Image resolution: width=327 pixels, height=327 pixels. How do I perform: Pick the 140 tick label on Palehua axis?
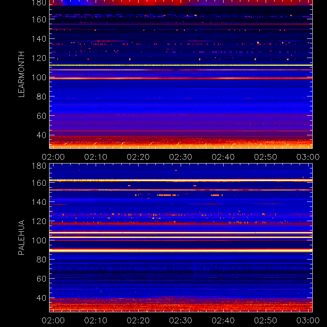(x=39, y=202)
